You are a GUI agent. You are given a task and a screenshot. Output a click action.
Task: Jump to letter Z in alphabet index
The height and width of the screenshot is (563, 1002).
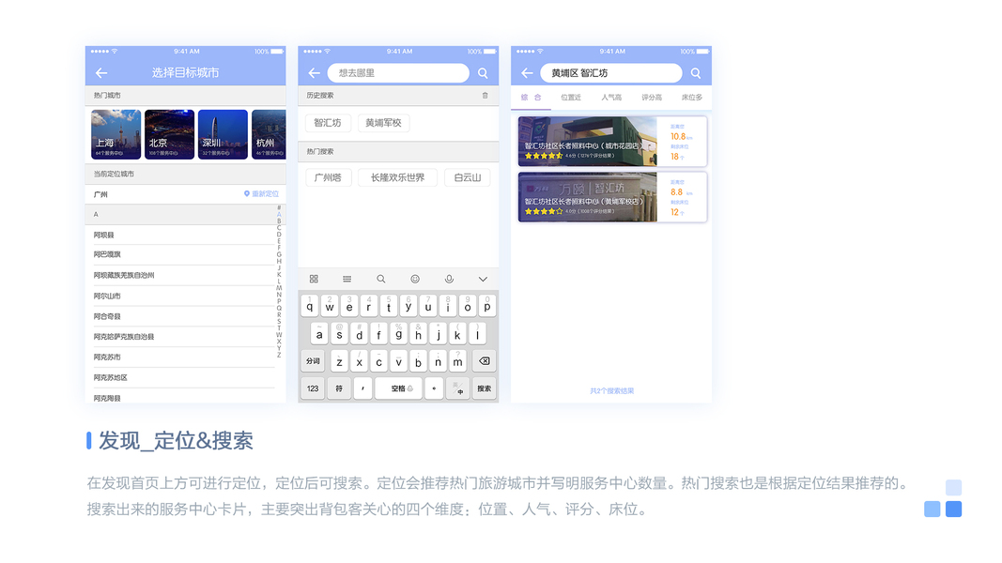[279, 355]
